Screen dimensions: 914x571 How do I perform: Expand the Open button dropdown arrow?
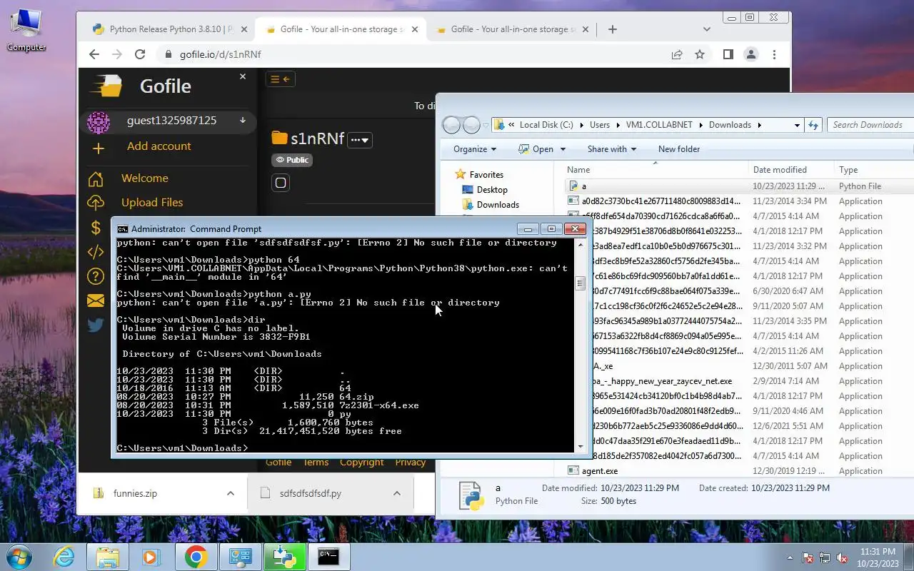(x=563, y=149)
